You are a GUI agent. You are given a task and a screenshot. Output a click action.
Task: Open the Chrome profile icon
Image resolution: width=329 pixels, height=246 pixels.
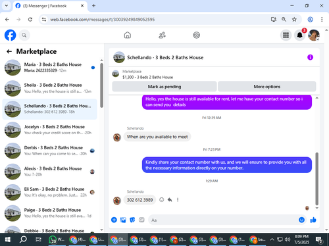point(310,20)
